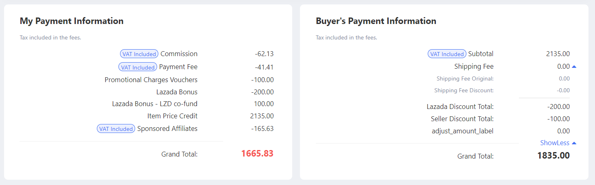
Task: Click the ShowLess link text
Action: tap(553, 143)
